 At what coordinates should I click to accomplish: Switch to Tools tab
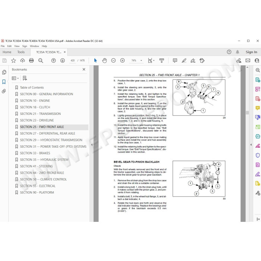point(21,52)
